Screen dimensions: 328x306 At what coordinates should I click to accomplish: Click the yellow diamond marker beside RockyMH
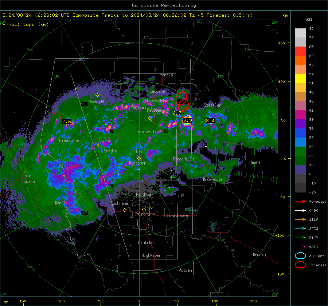pyautogui.click(x=97, y=95)
